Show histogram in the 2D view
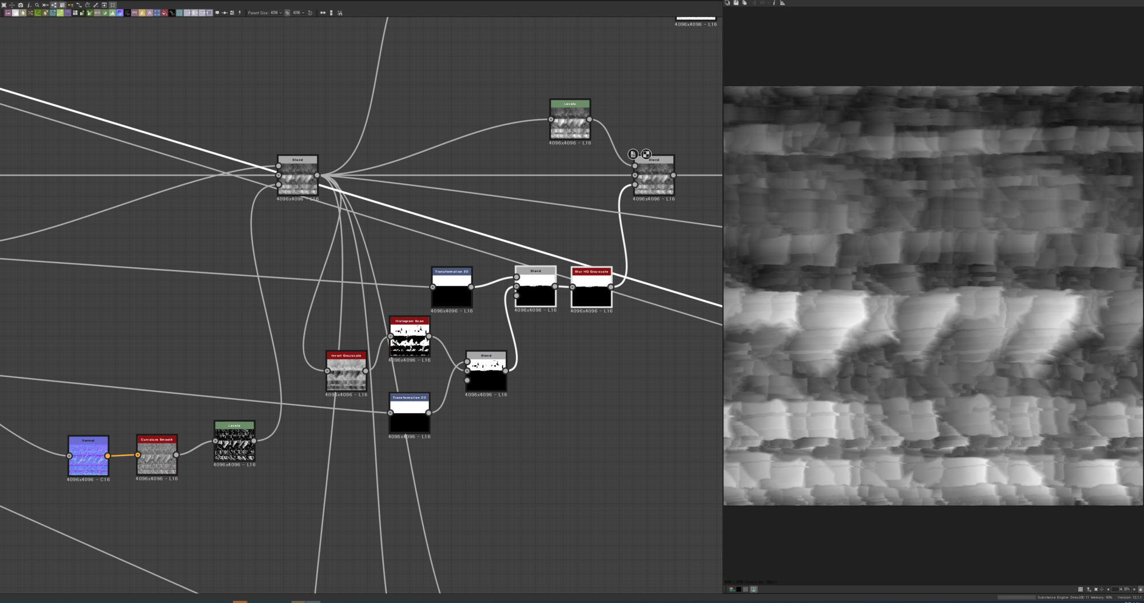This screenshot has width=1144, height=603. point(782,3)
